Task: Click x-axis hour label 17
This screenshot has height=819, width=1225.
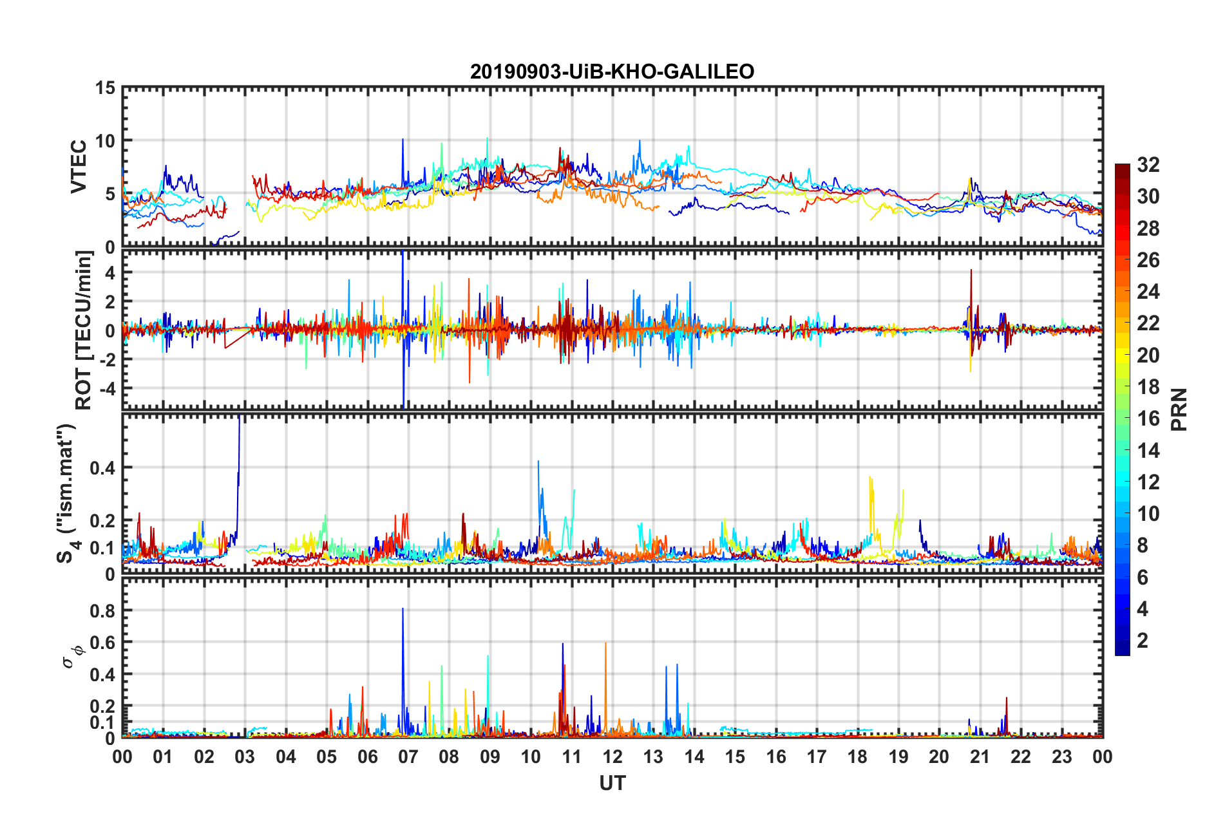Action: click(817, 757)
